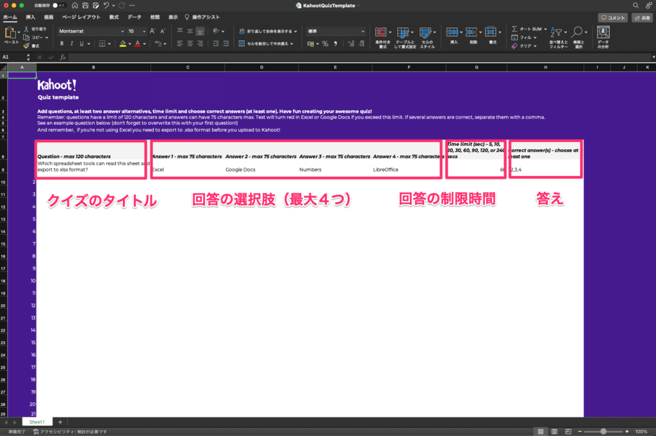
Task: Add a new sheet with plus icon
Action: [x=60, y=422]
